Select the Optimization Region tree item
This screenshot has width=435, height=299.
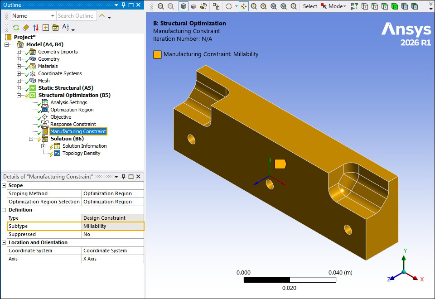point(72,110)
